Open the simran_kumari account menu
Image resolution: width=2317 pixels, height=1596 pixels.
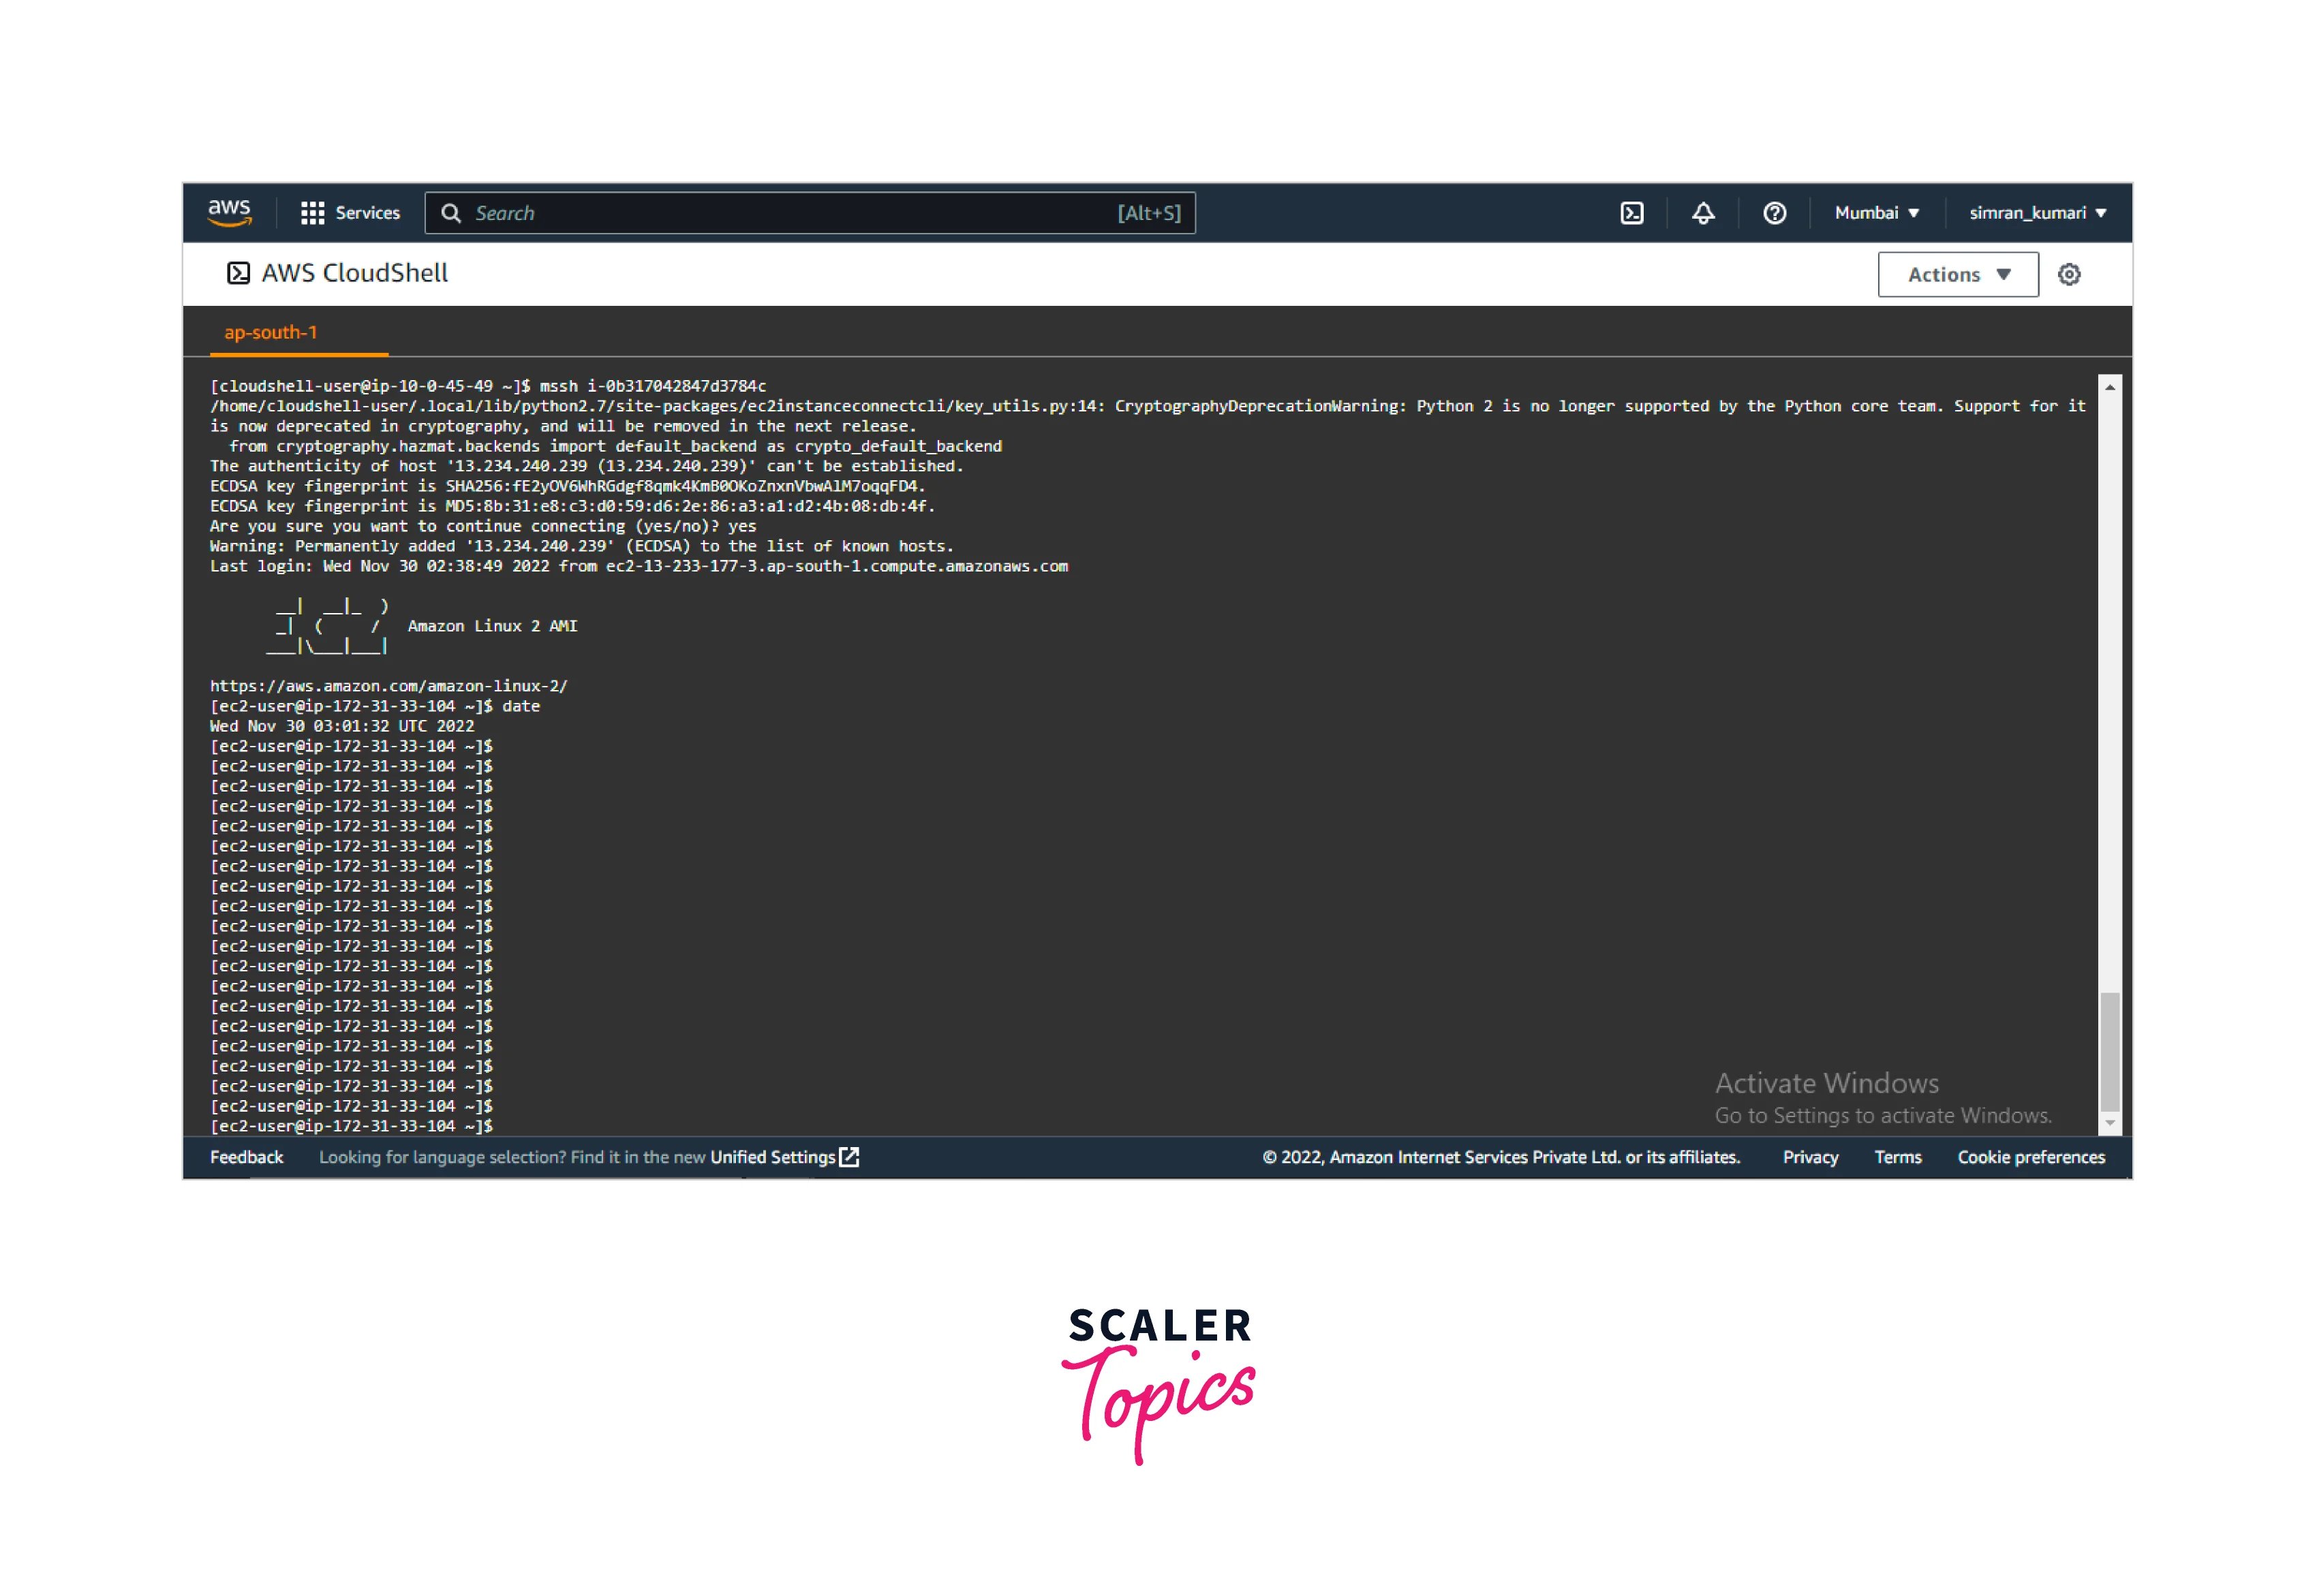tap(2037, 213)
